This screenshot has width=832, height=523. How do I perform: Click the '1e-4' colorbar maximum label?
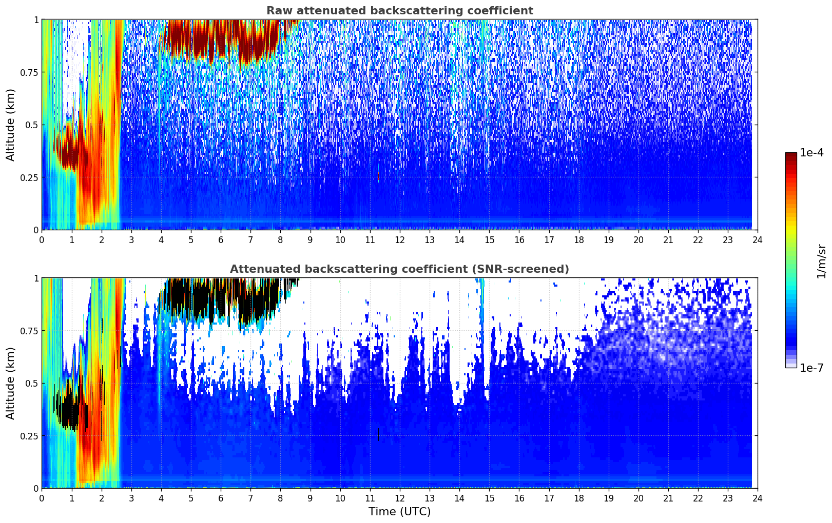811,153
